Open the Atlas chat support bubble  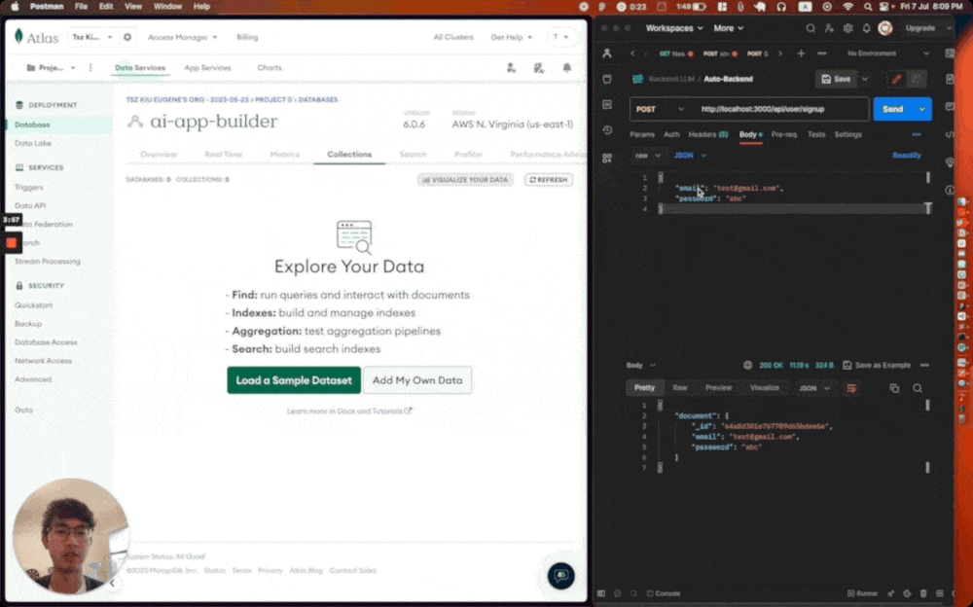(561, 575)
